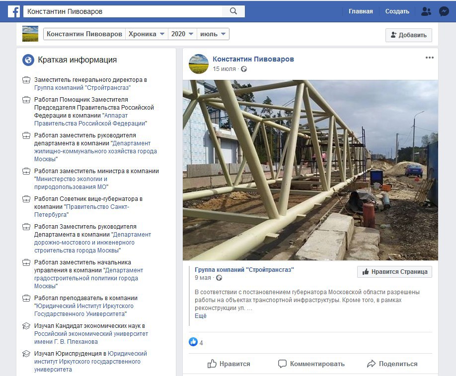
Task: Open the 2020 year dropdown
Action: click(x=182, y=34)
